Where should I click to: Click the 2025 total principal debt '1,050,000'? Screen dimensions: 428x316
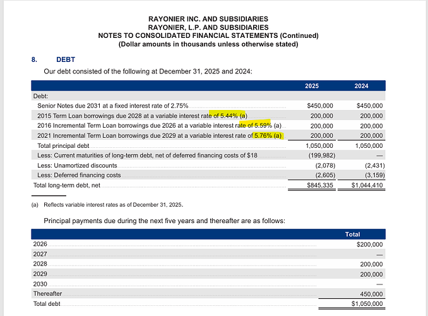(x=319, y=146)
